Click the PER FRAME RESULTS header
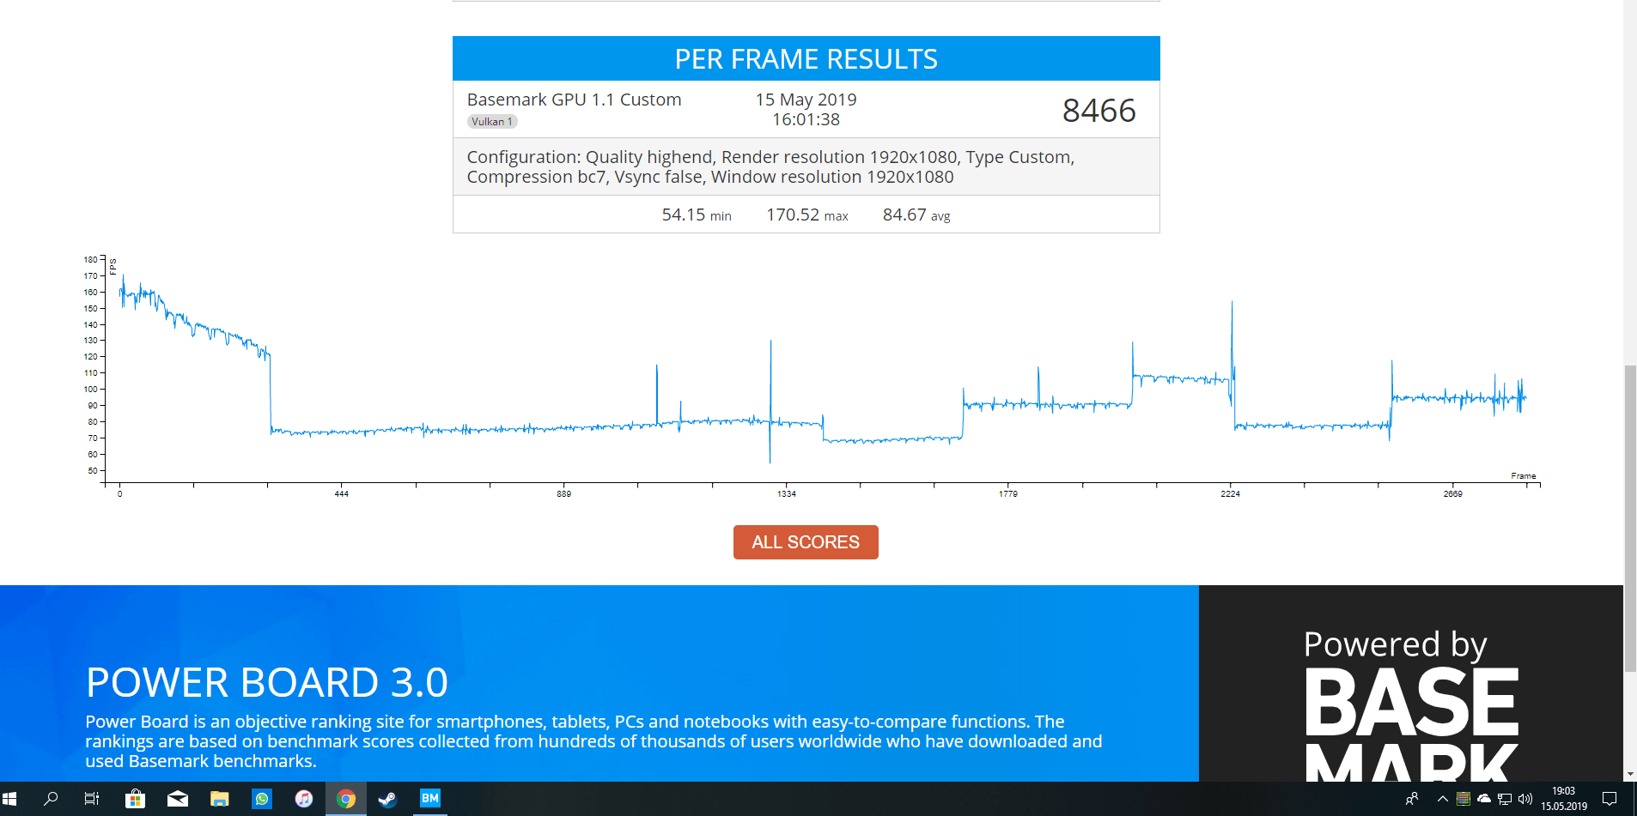This screenshot has width=1637, height=816. (806, 59)
